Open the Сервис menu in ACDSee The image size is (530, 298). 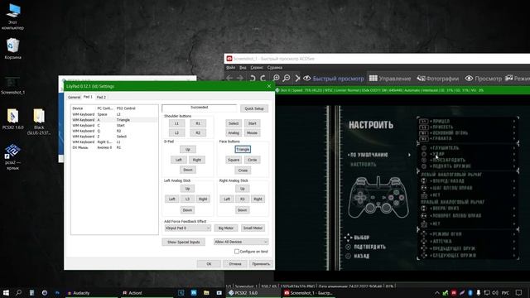coord(257,68)
